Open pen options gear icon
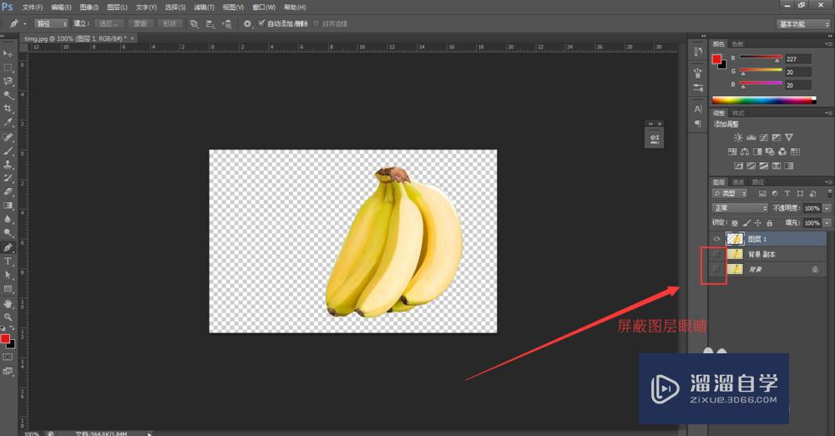 pyautogui.click(x=247, y=24)
